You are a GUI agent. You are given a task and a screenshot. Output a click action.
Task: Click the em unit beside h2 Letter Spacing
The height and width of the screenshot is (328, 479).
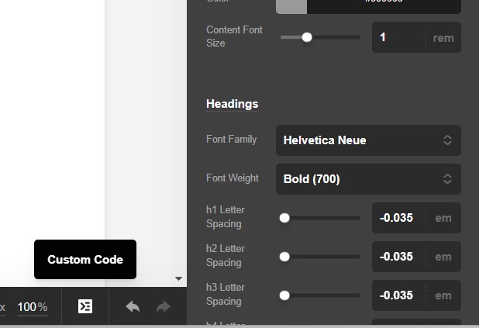pos(443,257)
